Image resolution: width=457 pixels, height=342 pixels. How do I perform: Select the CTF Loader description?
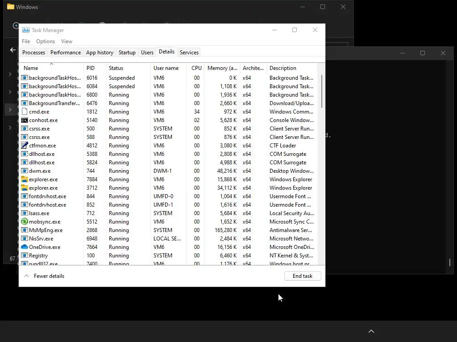[x=283, y=146]
